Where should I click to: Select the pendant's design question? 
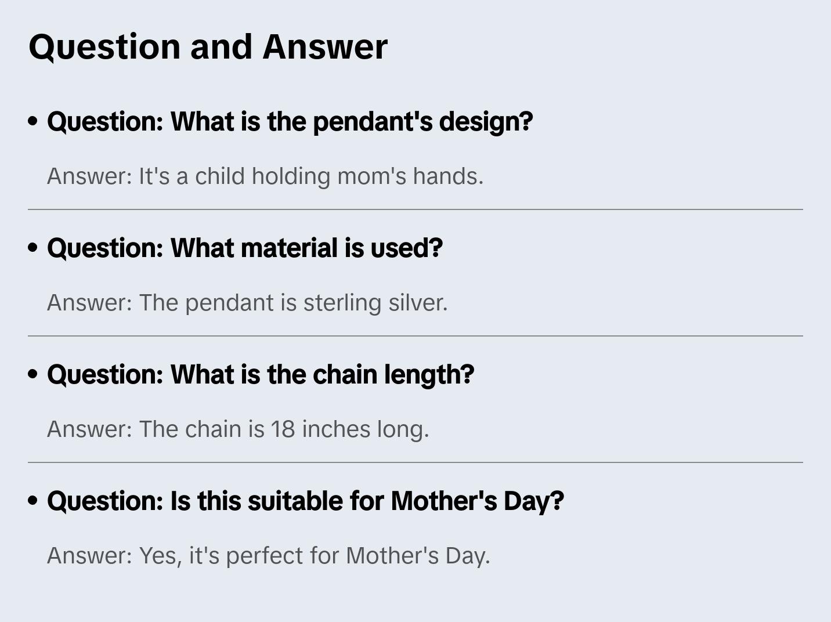290,122
